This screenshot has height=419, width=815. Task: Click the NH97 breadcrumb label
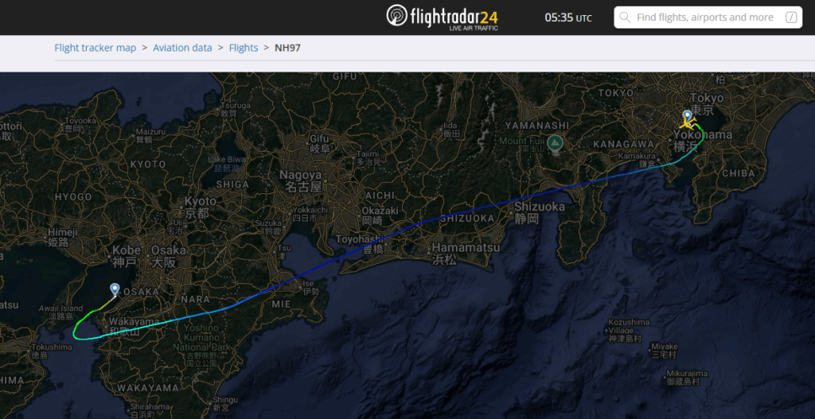(287, 48)
